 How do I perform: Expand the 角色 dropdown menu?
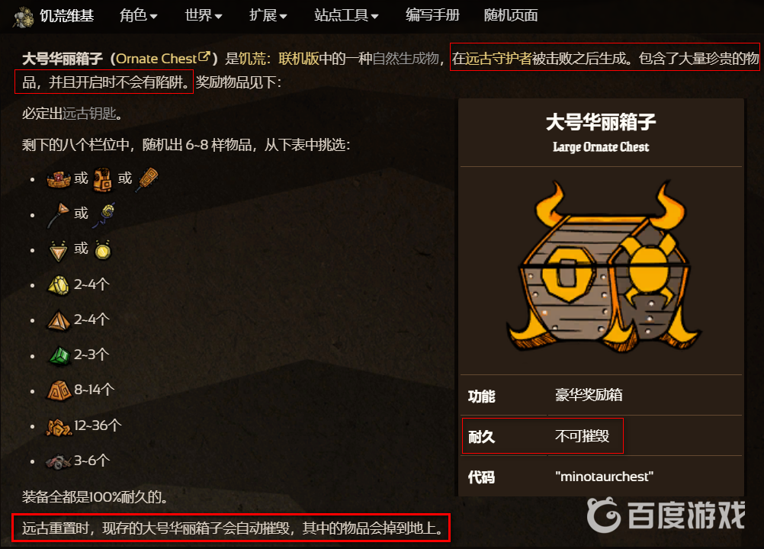coord(138,15)
